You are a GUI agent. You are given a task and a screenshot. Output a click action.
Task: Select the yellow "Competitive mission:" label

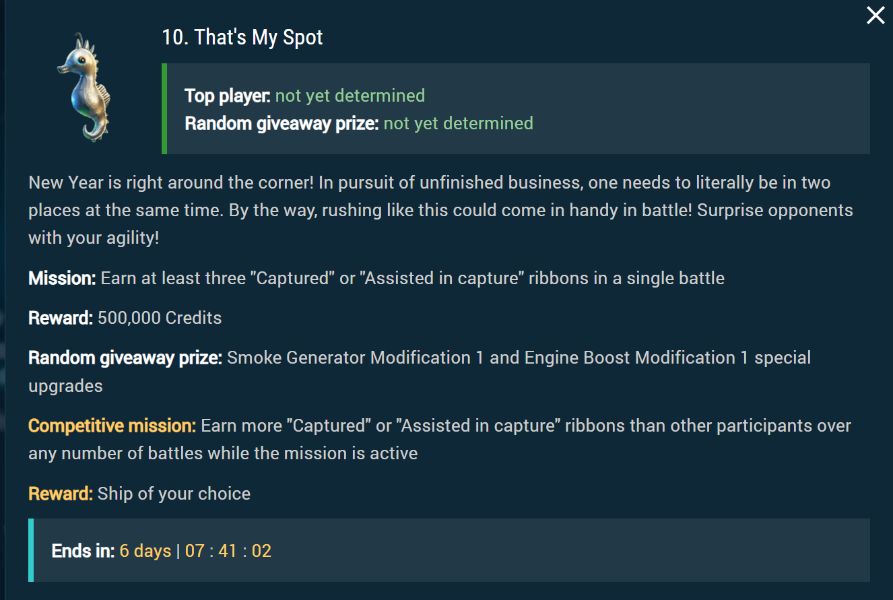click(x=112, y=426)
